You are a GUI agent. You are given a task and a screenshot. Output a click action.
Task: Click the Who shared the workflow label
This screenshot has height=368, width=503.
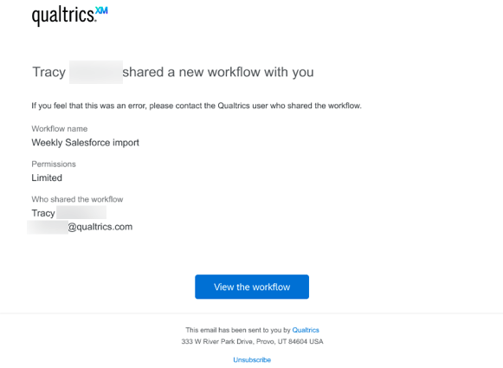[x=77, y=199]
